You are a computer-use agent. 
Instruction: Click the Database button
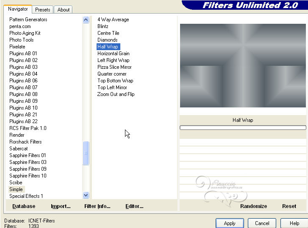[x=24, y=206]
